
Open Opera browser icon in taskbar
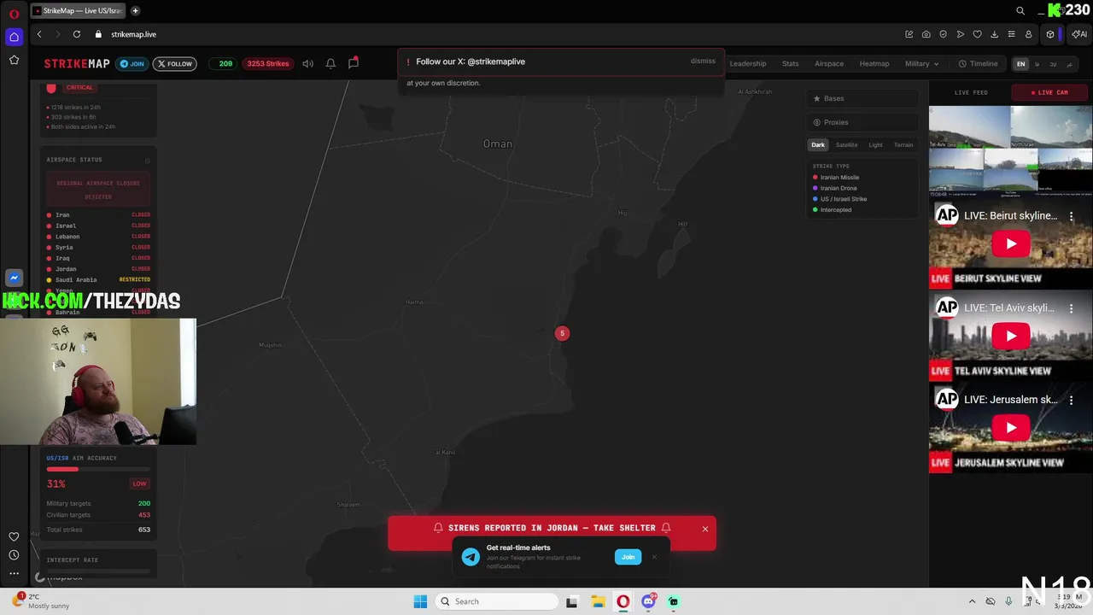[x=623, y=601]
